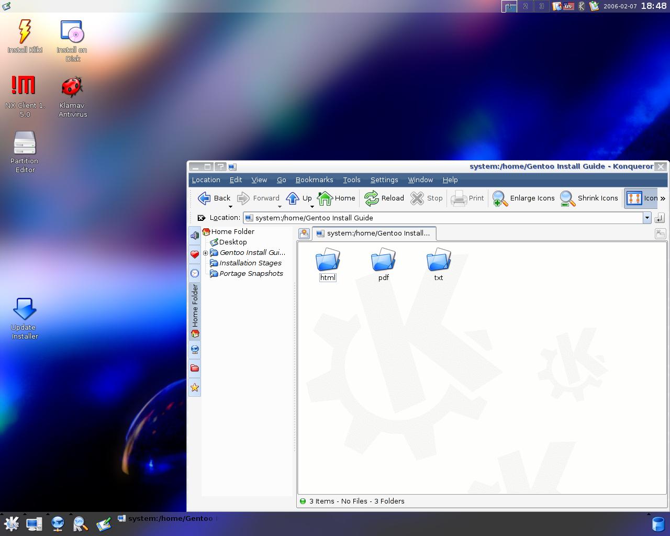Select the system:/home/Gentoo Install... tab
The image size is (670, 536).
(x=374, y=233)
